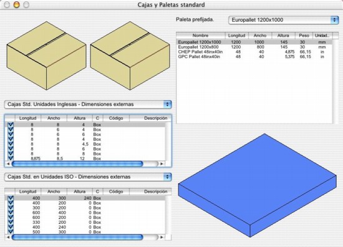The width and height of the screenshot is (343, 247).
Task: Toggle checkbox for the 600 x 400 ISO row
Action: click(x=11, y=213)
